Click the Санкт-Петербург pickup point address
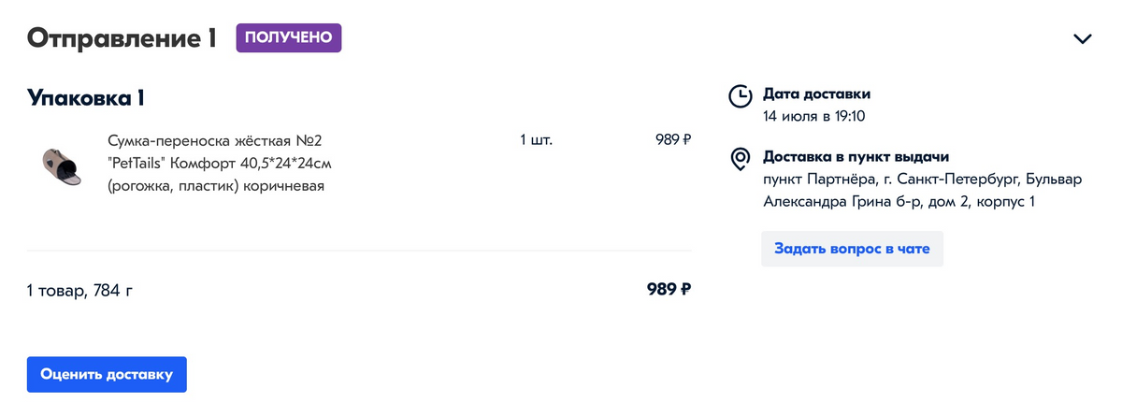1122x417 pixels. (922, 190)
